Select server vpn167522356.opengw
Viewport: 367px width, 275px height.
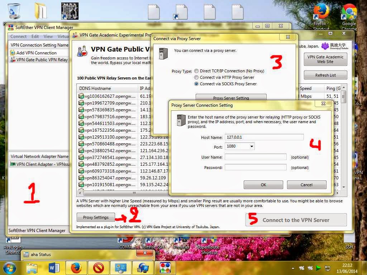[107, 130]
